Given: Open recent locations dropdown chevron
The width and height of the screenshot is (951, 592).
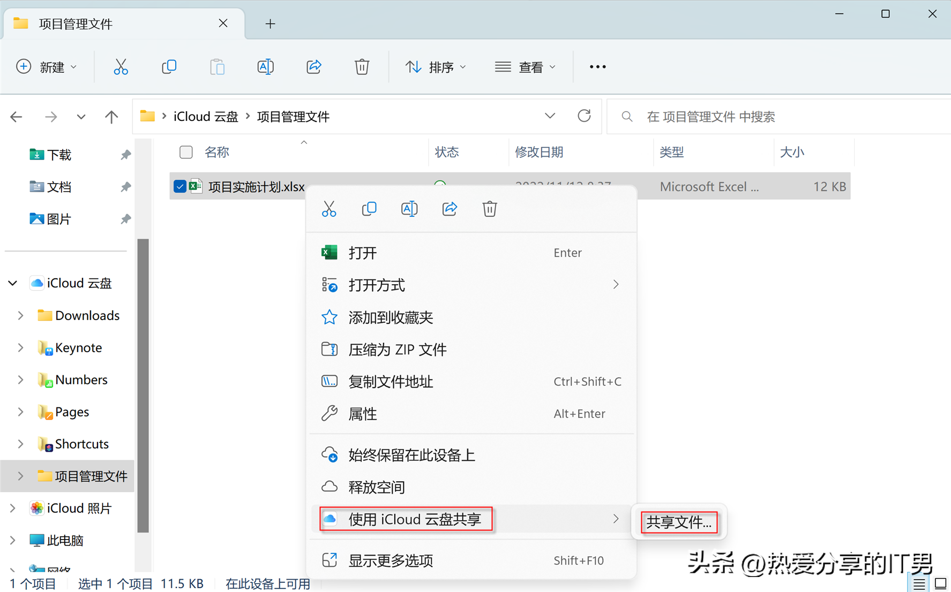Looking at the screenshot, I should [81, 117].
